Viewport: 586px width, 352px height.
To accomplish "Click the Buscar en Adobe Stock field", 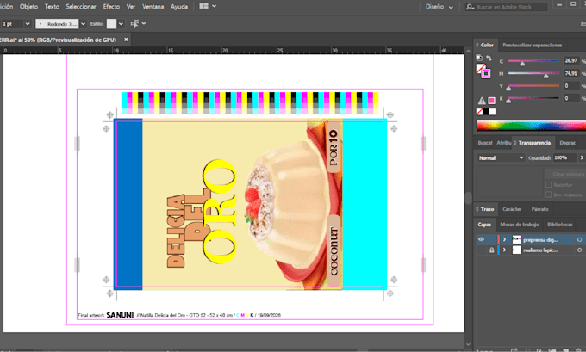I will tap(507, 7).
